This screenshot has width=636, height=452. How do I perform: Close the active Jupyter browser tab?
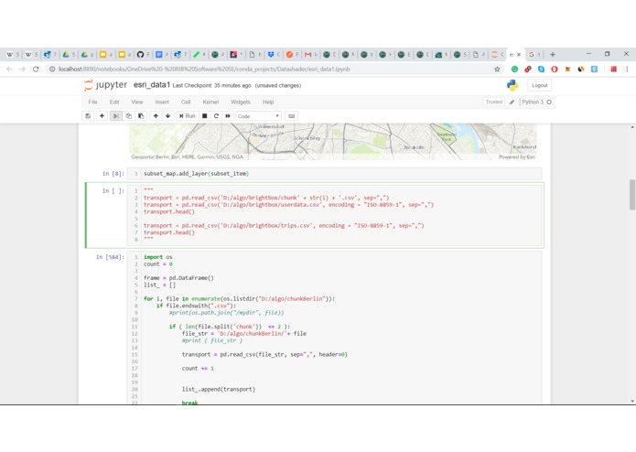pos(518,54)
